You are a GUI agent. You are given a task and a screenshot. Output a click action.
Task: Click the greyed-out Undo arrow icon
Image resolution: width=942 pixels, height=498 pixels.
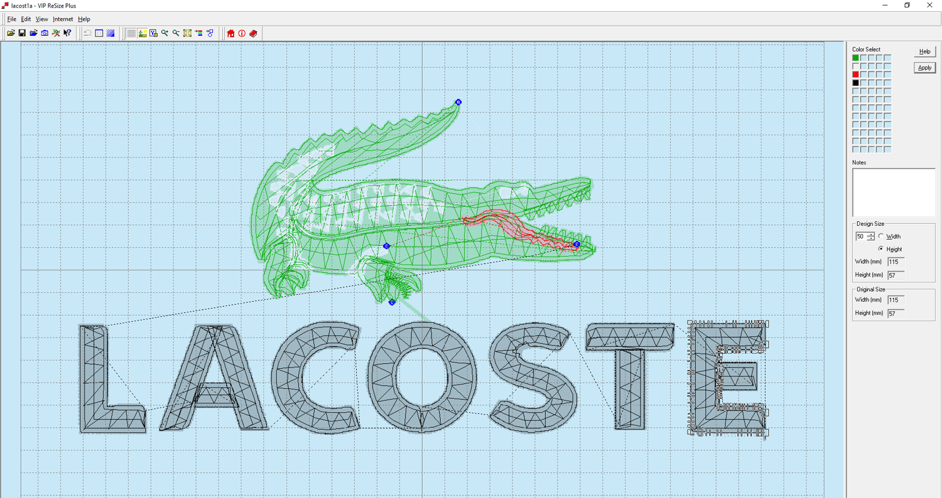[87, 33]
